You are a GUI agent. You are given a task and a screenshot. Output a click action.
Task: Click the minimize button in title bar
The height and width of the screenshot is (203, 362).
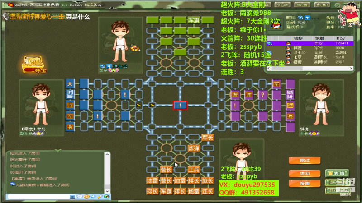[x=337, y=5]
